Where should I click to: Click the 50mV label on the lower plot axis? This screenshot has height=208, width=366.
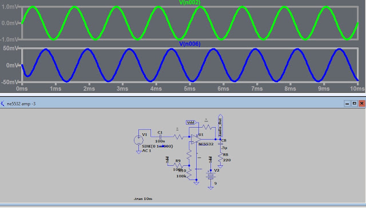point(10,48)
